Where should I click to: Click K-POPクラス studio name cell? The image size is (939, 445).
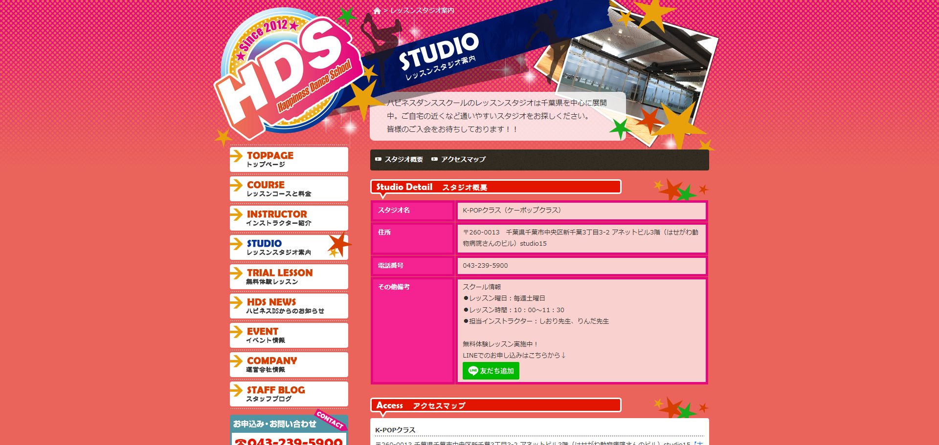(x=581, y=211)
